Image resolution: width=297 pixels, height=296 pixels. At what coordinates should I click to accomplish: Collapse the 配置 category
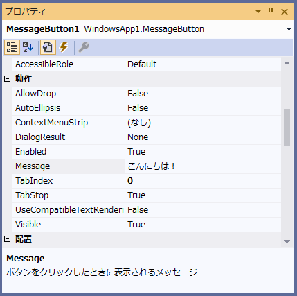(x=8, y=239)
